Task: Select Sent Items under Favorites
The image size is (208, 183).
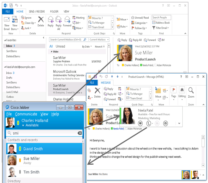Action: tap(12, 51)
